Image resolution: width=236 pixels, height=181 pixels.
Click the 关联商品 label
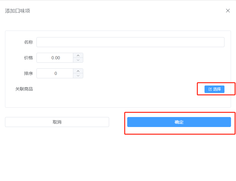(x=24, y=89)
